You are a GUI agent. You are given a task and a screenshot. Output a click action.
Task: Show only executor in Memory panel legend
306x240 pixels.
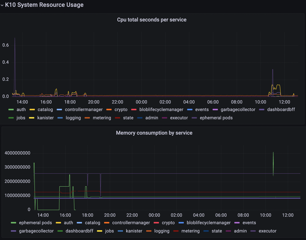click(267, 231)
